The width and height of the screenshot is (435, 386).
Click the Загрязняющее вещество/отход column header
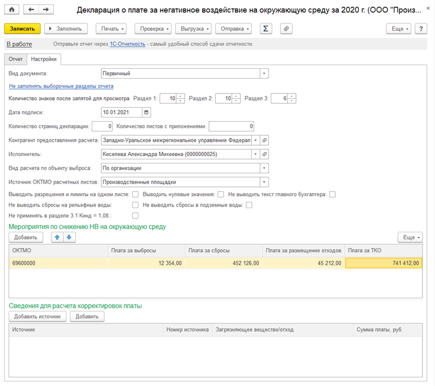tap(283, 330)
